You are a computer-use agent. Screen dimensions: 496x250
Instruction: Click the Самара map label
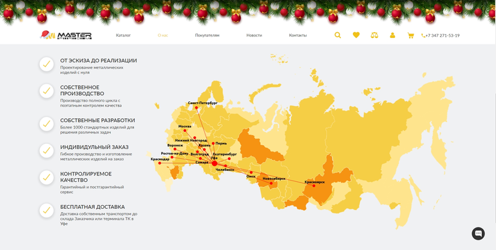202,163
